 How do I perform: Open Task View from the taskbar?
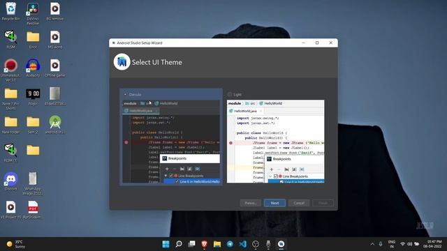point(191,244)
